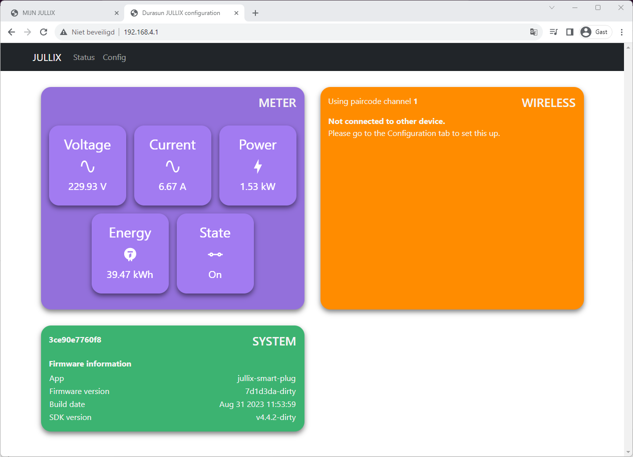Click the Build date row label
The width and height of the screenshot is (633, 457).
coord(67,404)
